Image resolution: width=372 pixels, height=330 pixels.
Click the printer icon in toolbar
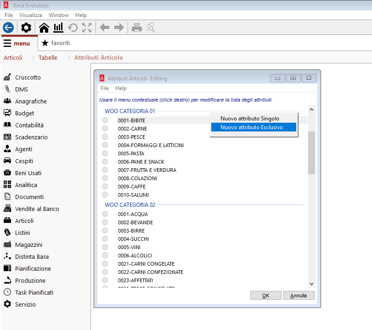point(136,28)
